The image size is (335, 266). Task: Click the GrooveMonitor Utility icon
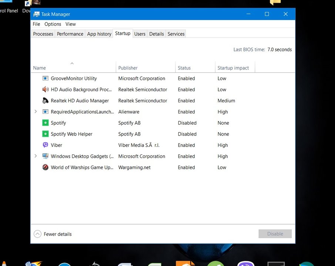point(46,78)
